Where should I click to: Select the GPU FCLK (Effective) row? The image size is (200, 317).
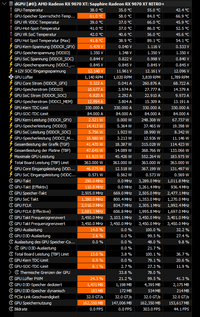100,211
